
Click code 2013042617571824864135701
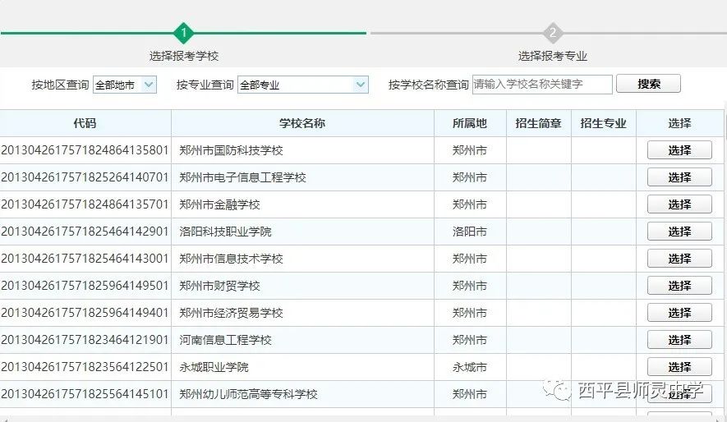point(85,204)
